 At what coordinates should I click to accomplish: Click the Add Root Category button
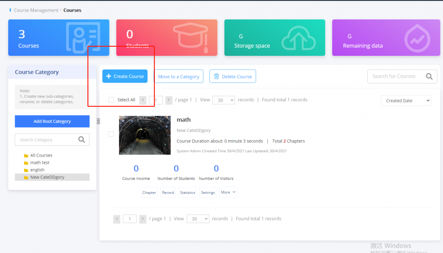[x=52, y=121]
